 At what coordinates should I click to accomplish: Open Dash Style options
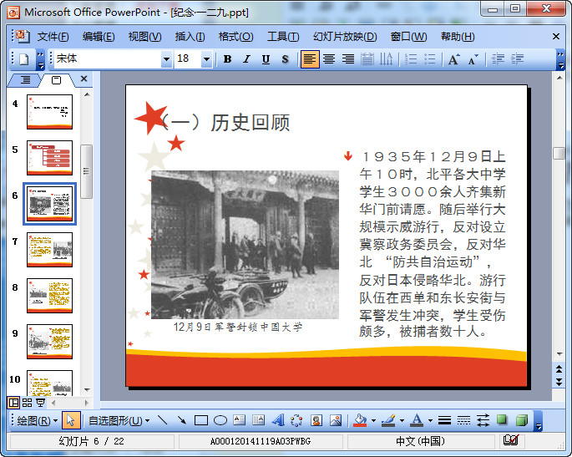pyautogui.click(x=463, y=420)
